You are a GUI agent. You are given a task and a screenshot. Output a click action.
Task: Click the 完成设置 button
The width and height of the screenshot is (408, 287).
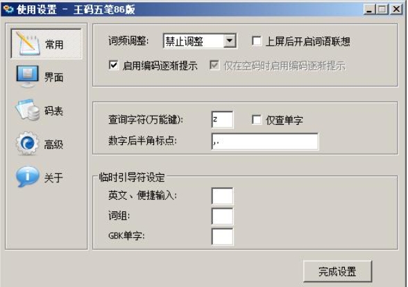pyautogui.click(x=337, y=272)
